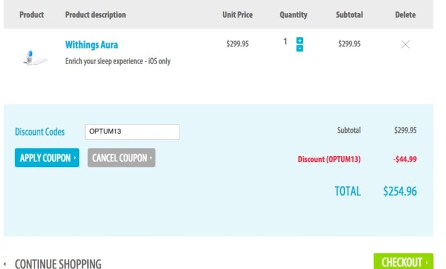Viewport: 446px width, 269px height.
Task: Click the unit price $299.95 in product row
Action: (237, 44)
